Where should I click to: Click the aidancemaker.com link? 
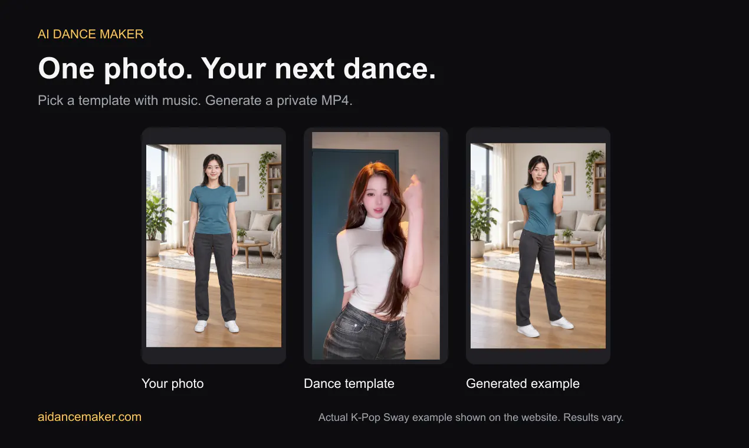[x=90, y=417]
